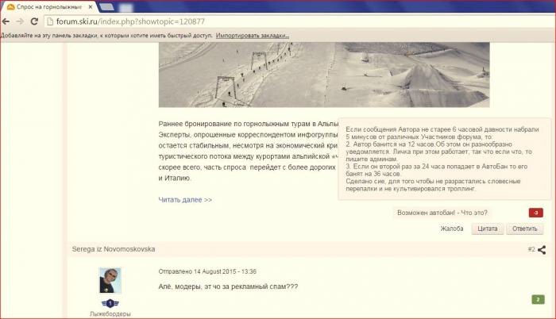Click the text 'Алё, модеры, эт чо за рекламный спам???'
556x319 pixels.
(229, 286)
